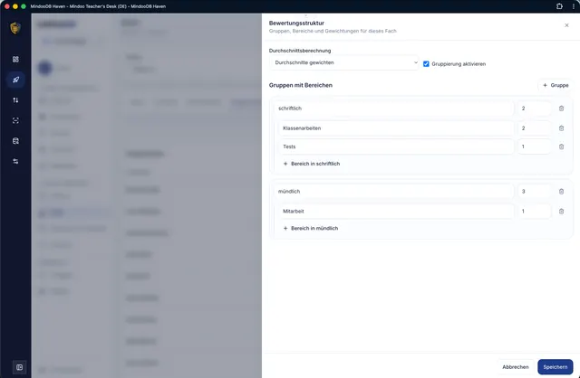Select the rocket icon in sidebar
580x378 pixels.
tap(15, 80)
